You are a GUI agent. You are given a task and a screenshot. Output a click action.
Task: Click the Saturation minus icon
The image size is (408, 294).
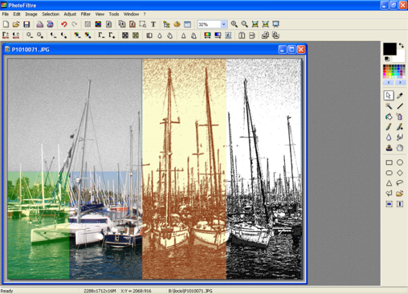(78, 35)
